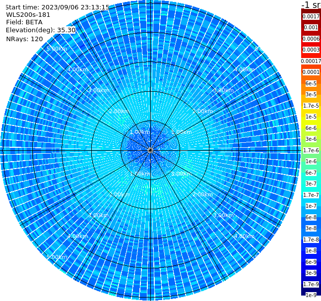Click the 0.0017 colorbar label
Screen dimensions: 321x301
(x=311, y=16)
